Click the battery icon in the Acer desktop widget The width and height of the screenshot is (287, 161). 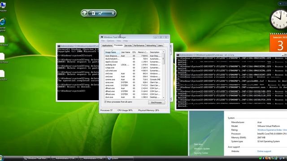tap(93, 13)
